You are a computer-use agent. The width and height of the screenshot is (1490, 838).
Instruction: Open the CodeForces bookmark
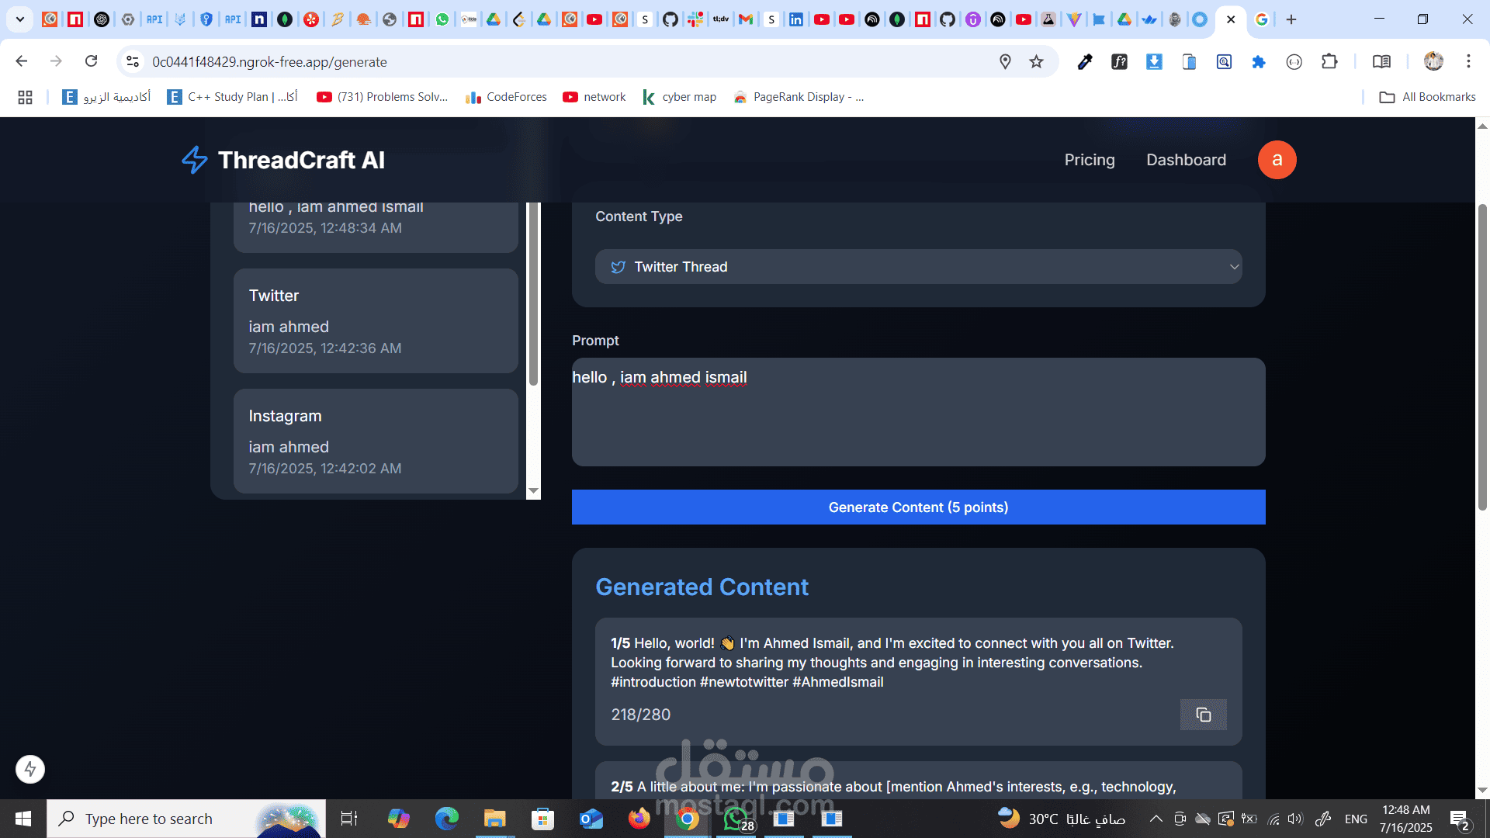point(507,97)
